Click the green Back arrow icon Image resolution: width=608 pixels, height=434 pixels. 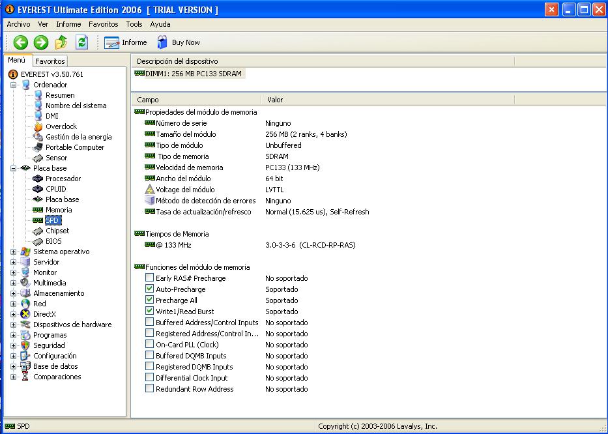click(x=21, y=42)
